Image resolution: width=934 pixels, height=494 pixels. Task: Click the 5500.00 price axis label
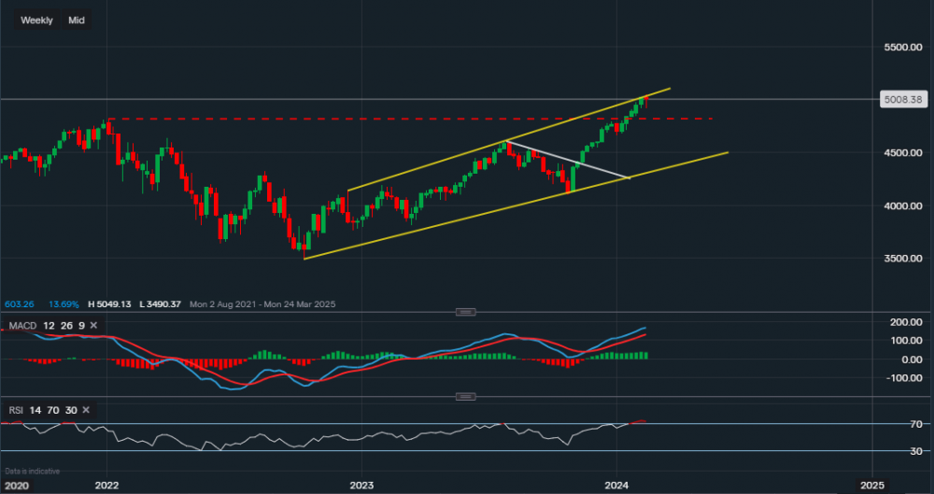(x=901, y=47)
